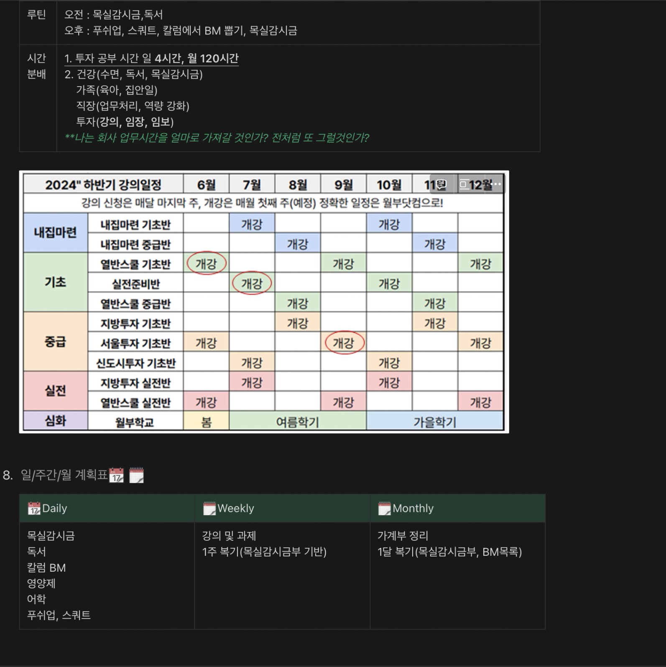Viewport: 666px width, 667px height.
Task: Click the circled 개강 for 실전준비반 in 7월
Action: [252, 283]
